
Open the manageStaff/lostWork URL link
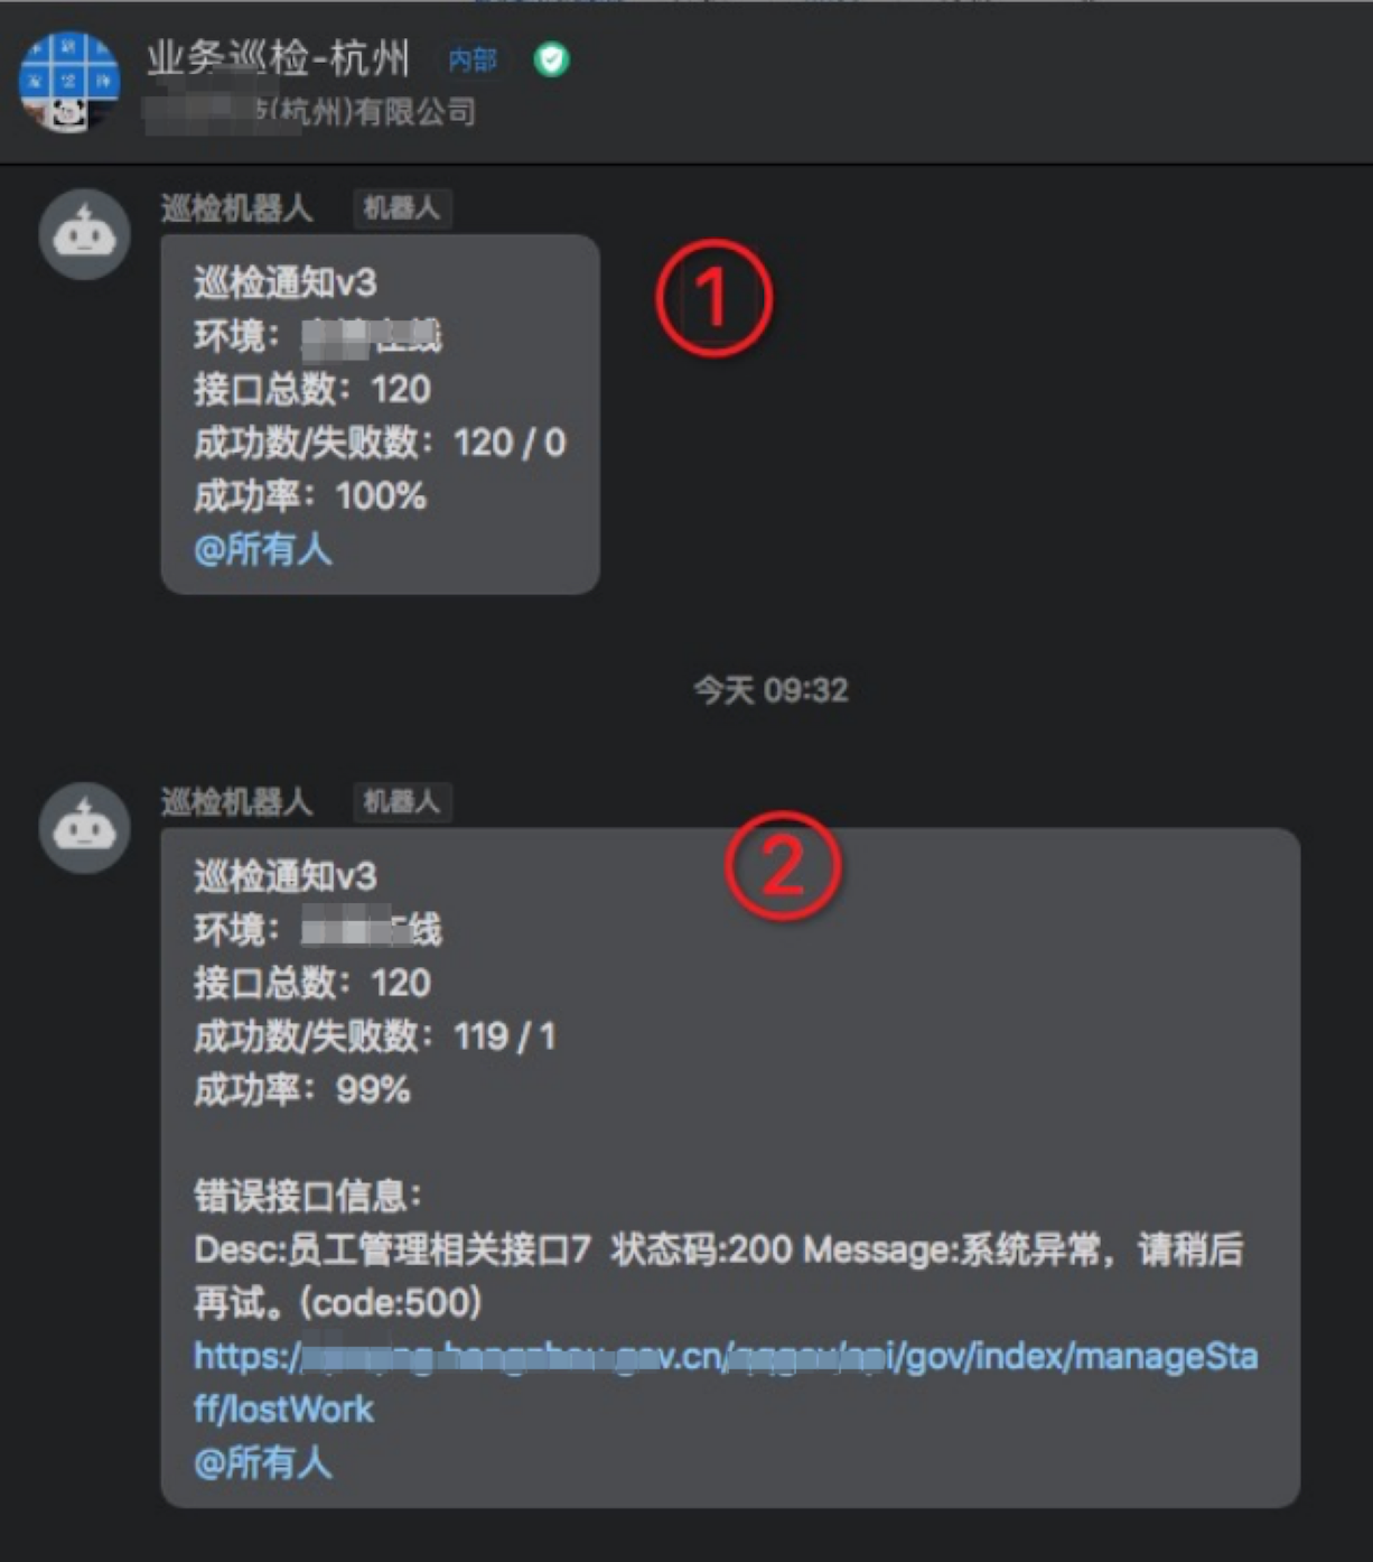tap(726, 1382)
